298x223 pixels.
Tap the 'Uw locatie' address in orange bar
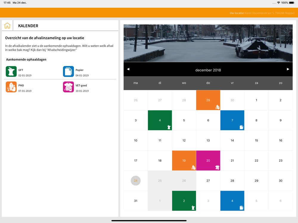[262, 13]
